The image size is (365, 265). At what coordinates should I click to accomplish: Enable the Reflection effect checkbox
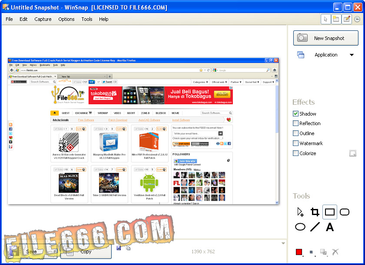tap(295, 123)
